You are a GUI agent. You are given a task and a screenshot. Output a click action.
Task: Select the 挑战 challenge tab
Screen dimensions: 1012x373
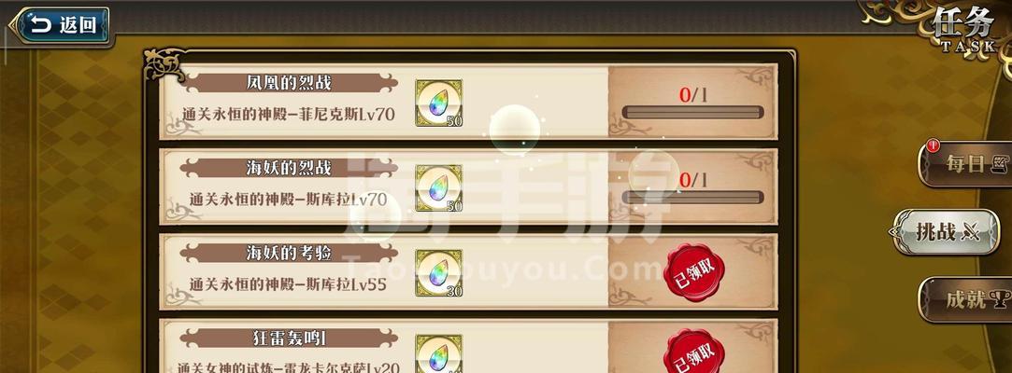tap(945, 232)
